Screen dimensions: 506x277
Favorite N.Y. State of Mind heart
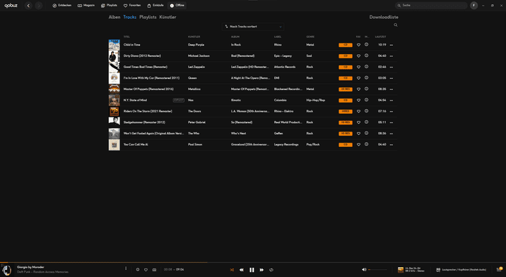click(358, 101)
